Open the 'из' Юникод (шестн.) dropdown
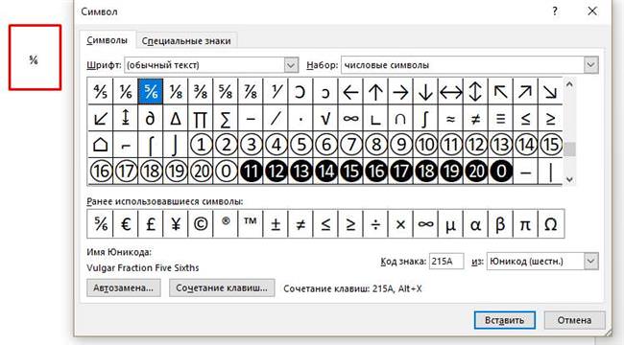The image size is (624, 345). [x=591, y=261]
